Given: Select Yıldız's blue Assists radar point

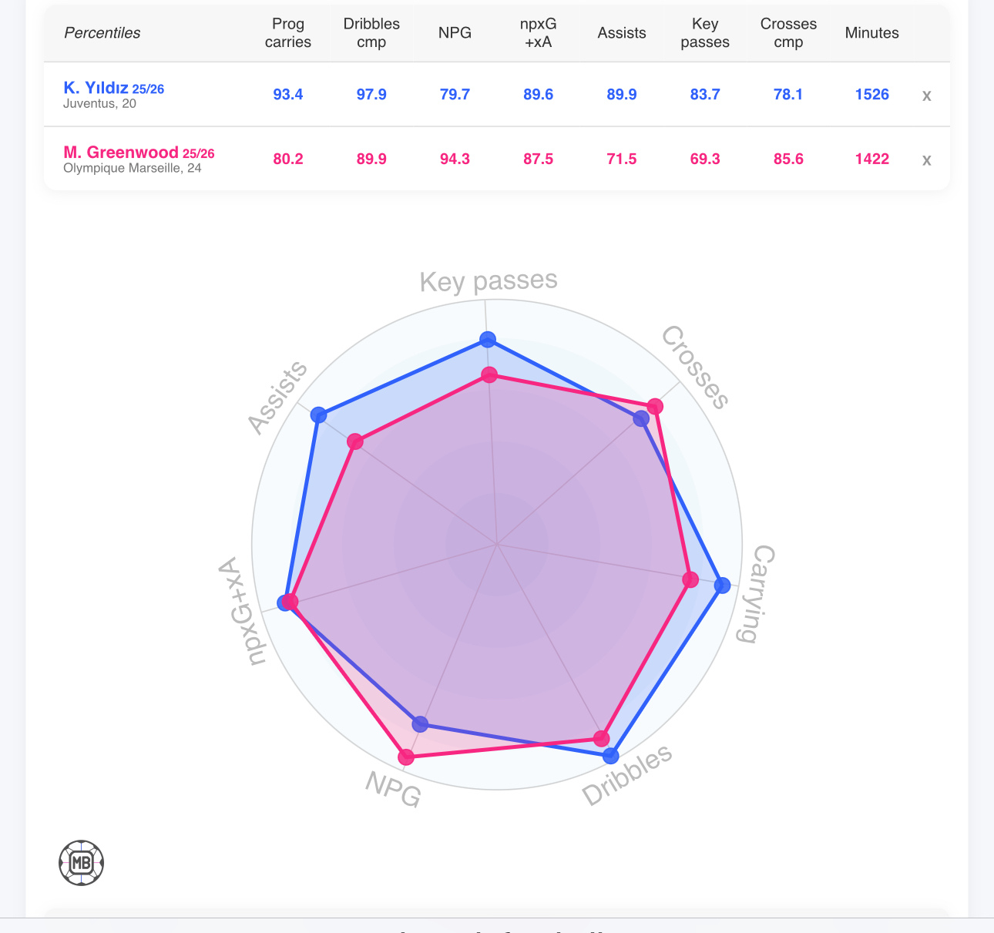Looking at the screenshot, I should pos(318,415).
